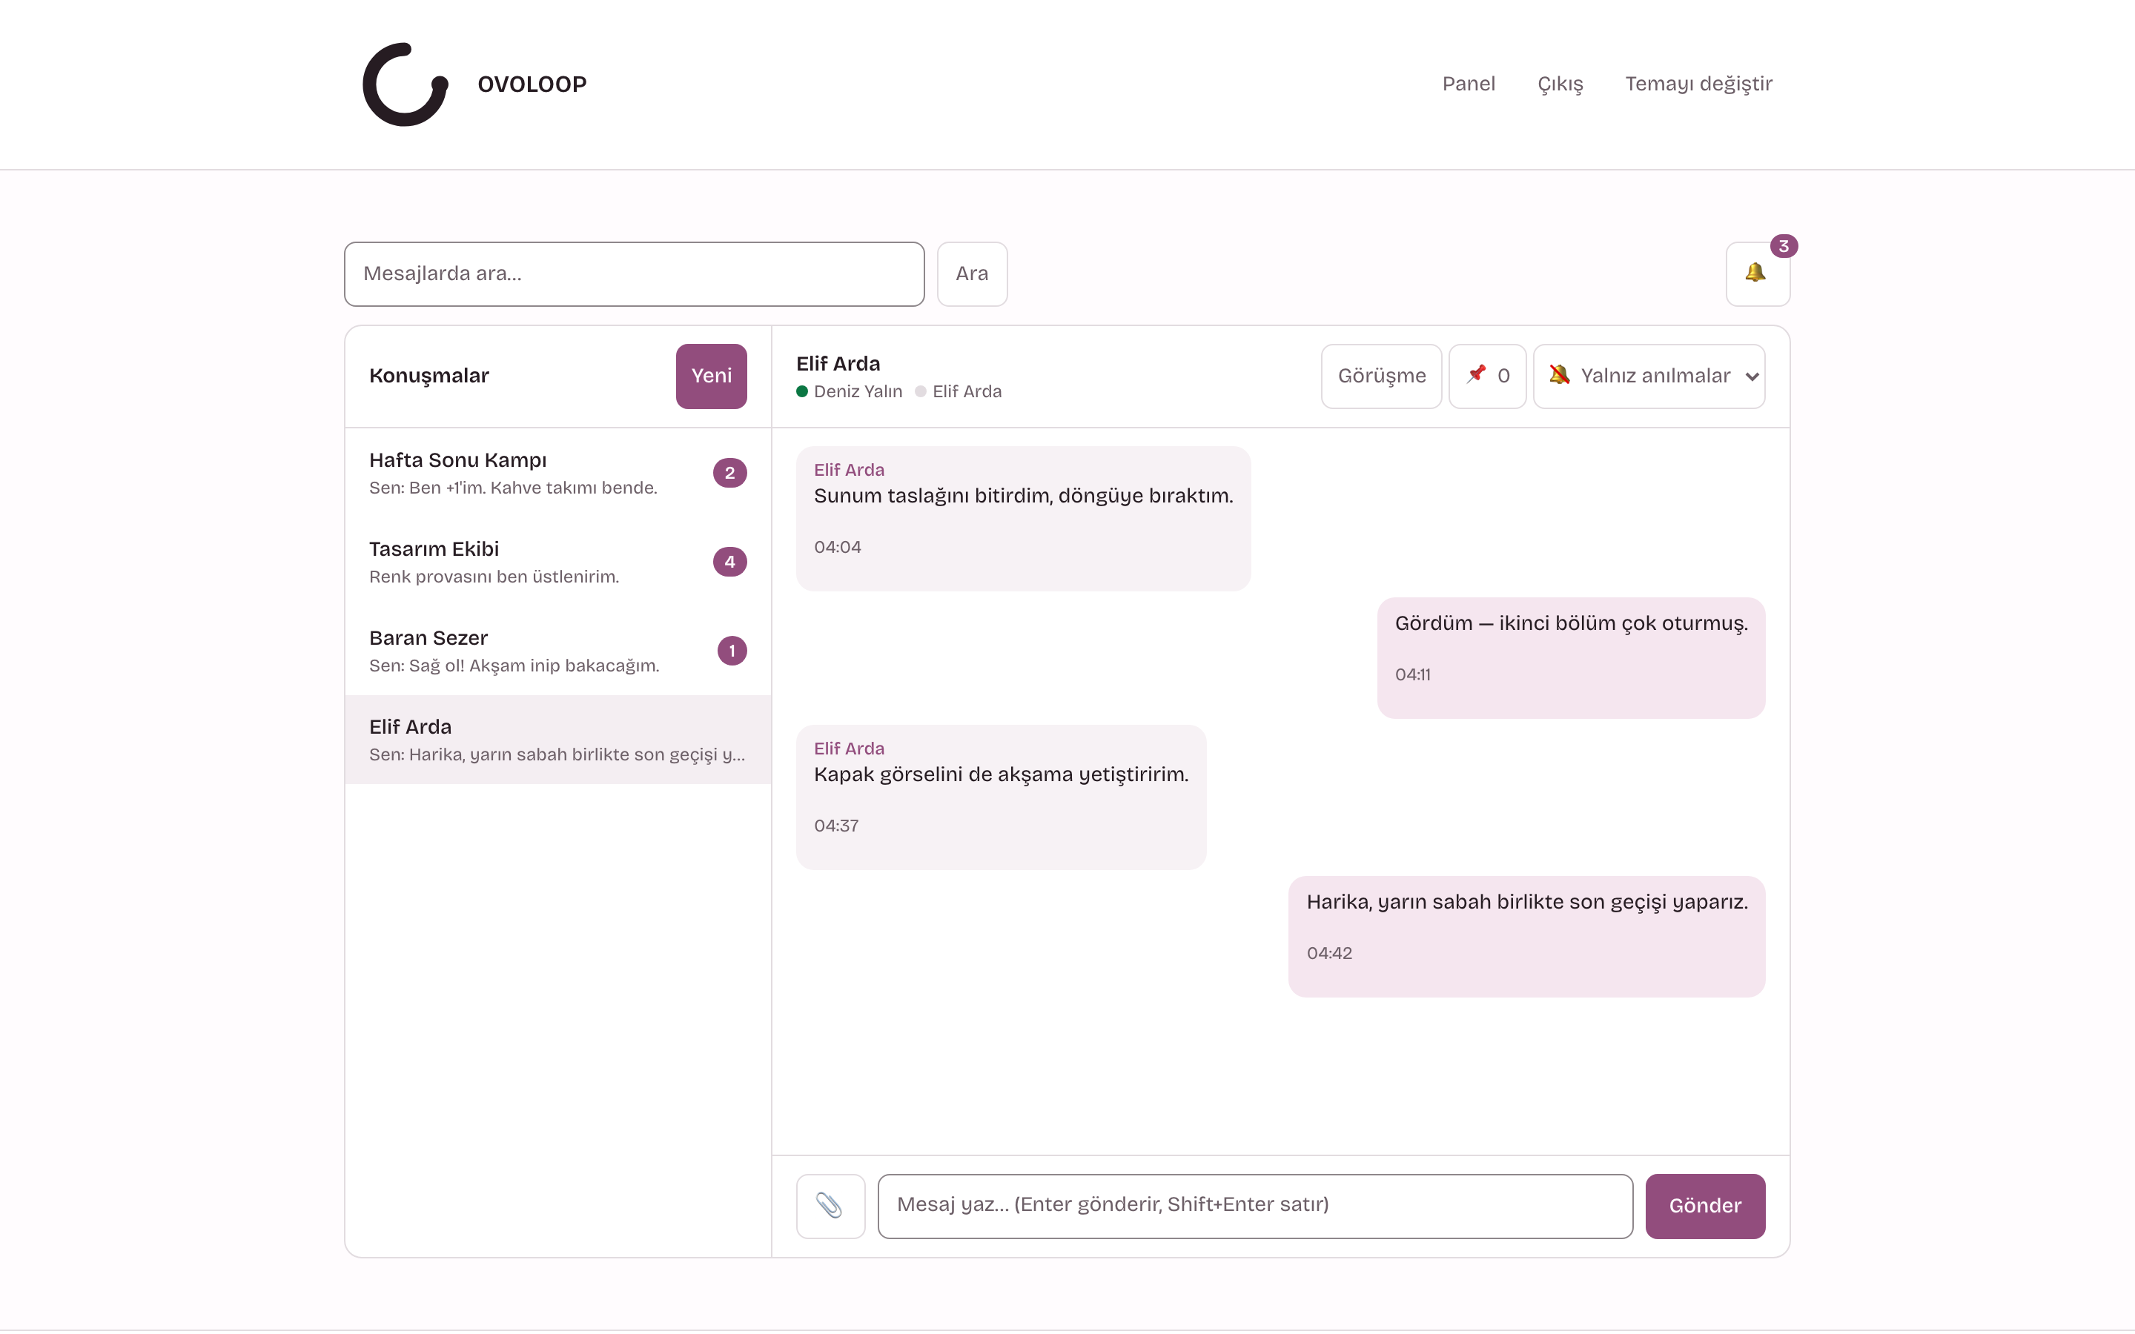Image resolution: width=2135 pixels, height=1334 pixels.
Task: Send the message with Gönder
Action: [x=1704, y=1205]
